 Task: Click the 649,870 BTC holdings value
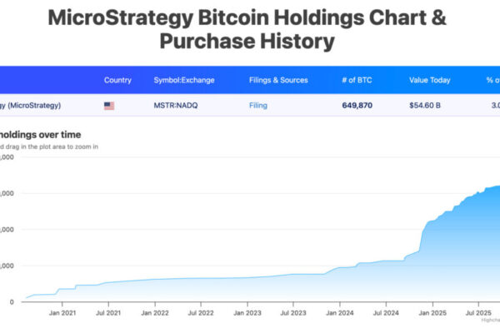point(357,106)
